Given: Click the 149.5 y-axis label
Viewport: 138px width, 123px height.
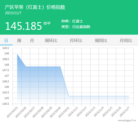Looking at the screenshot, I should coord(6,48).
